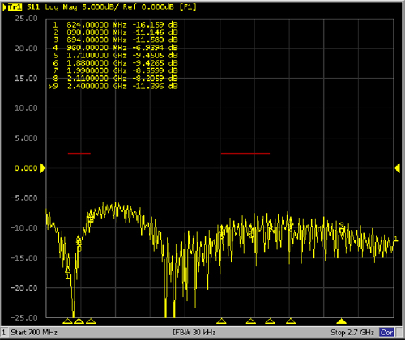Click the Ref 0.000dB reference value

148,7
